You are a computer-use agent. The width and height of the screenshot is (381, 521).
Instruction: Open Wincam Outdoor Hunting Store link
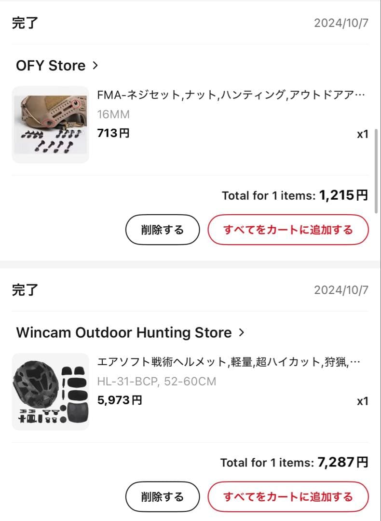click(x=123, y=332)
